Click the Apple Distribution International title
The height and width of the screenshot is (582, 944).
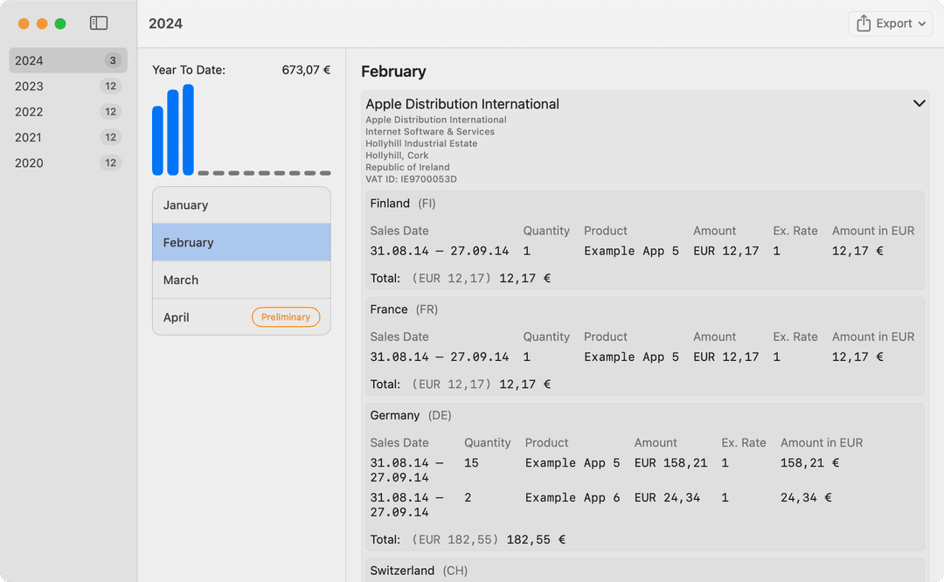(462, 104)
